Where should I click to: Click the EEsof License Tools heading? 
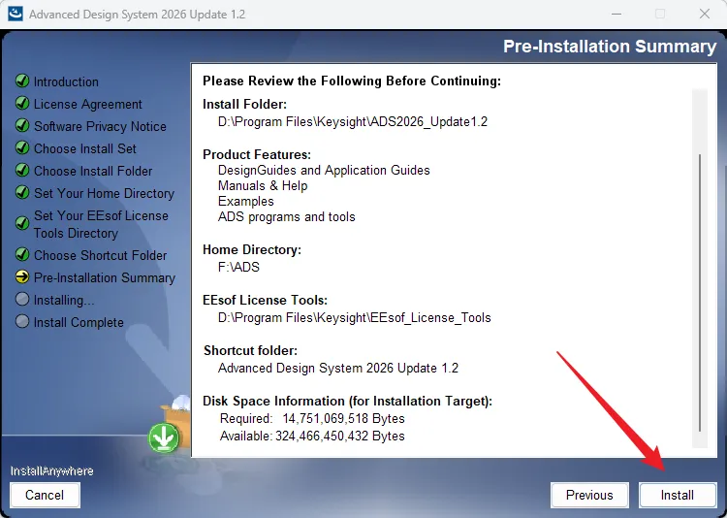coord(266,301)
